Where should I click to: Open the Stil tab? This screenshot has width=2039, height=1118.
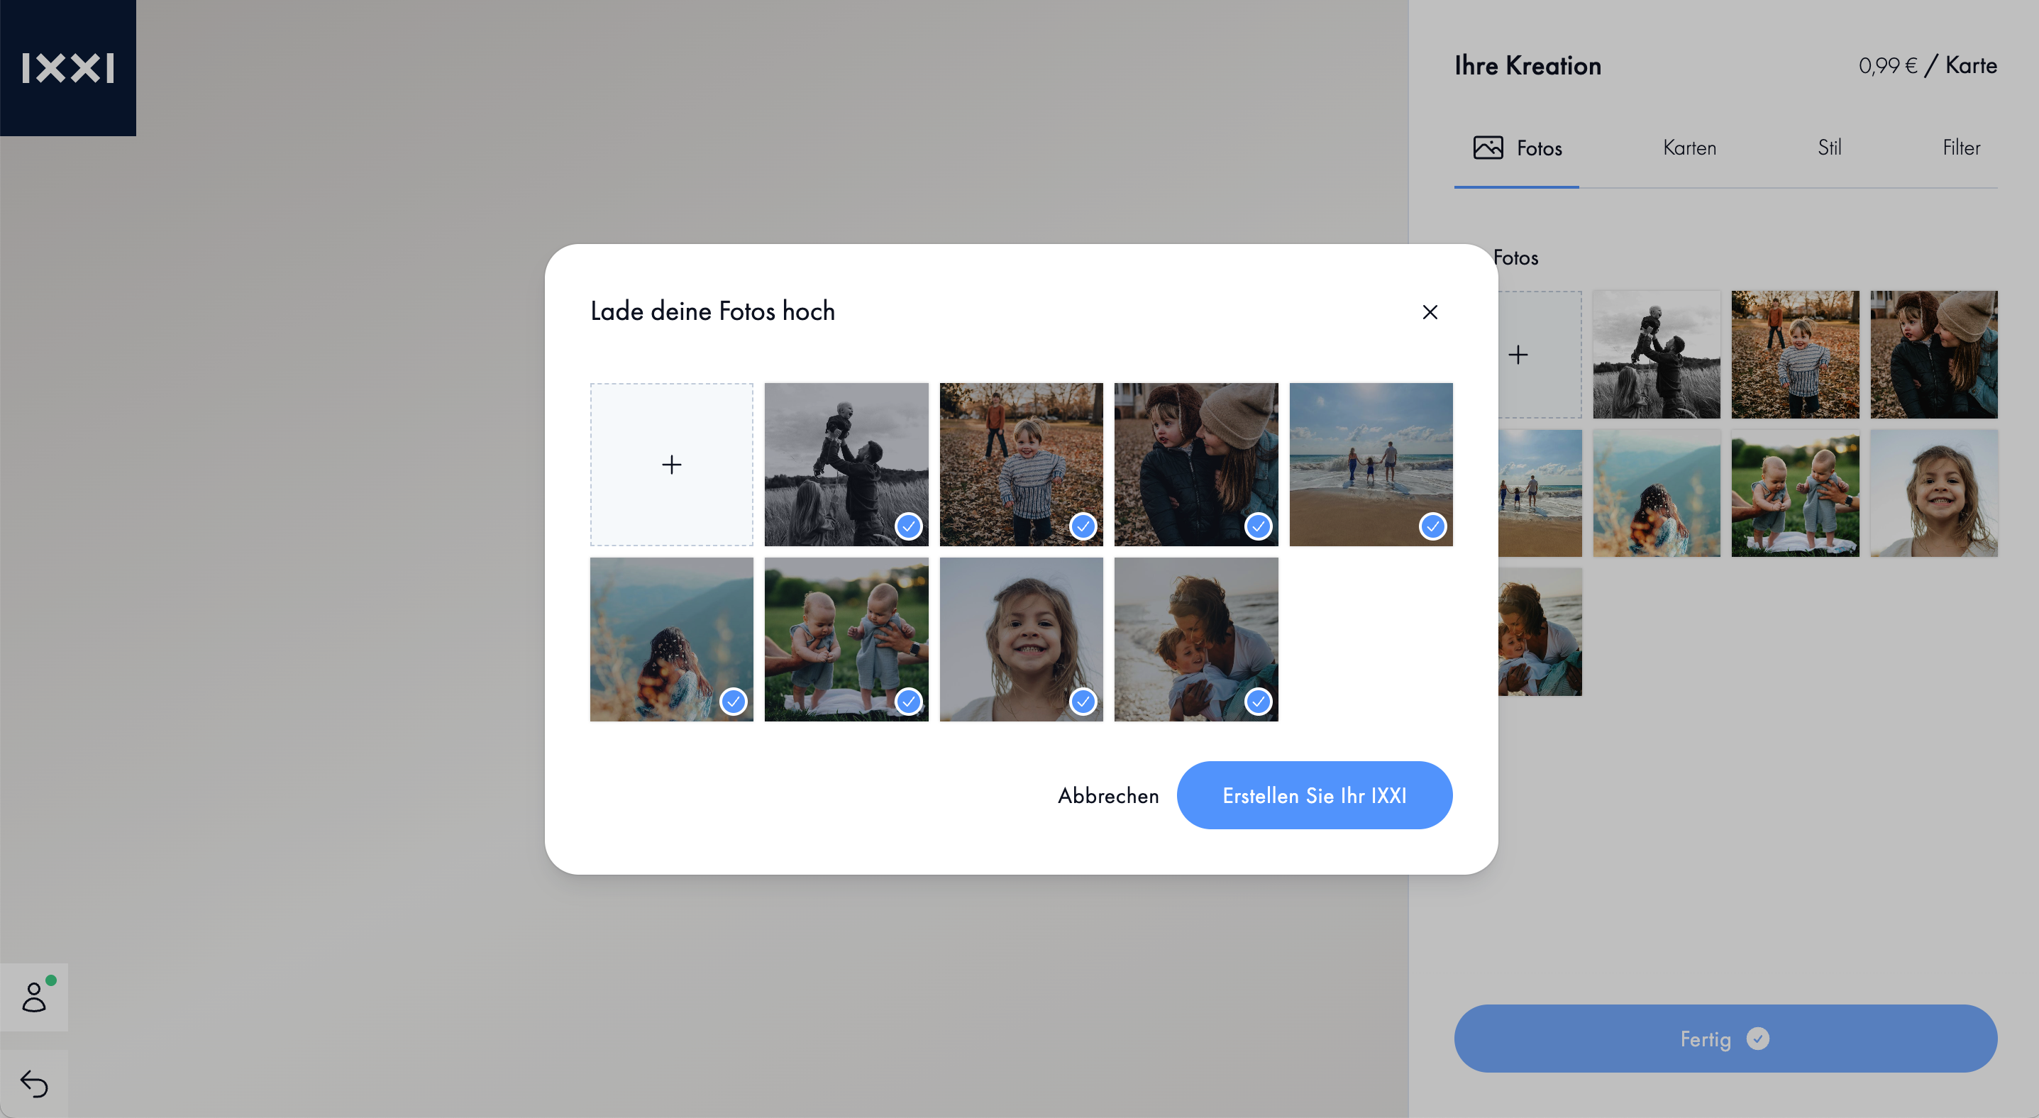click(x=1828, y=148)
